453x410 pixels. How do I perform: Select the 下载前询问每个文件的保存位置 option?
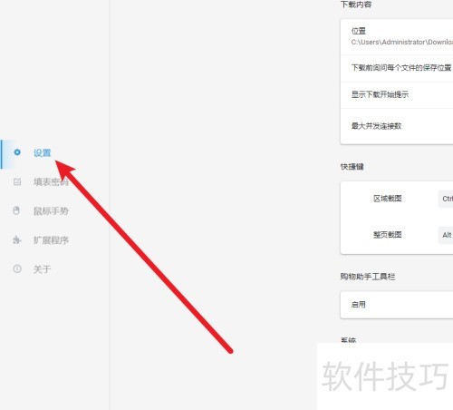(397, 68)
